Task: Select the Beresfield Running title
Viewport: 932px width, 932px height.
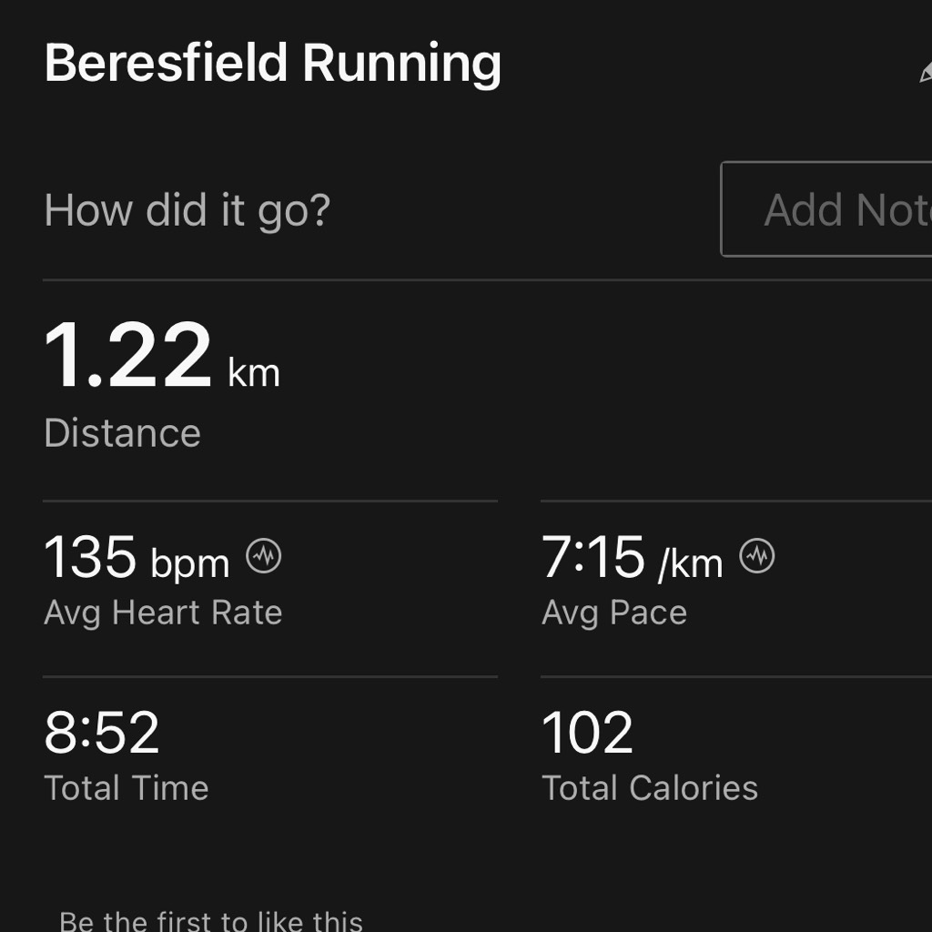Action: point(273,63)
